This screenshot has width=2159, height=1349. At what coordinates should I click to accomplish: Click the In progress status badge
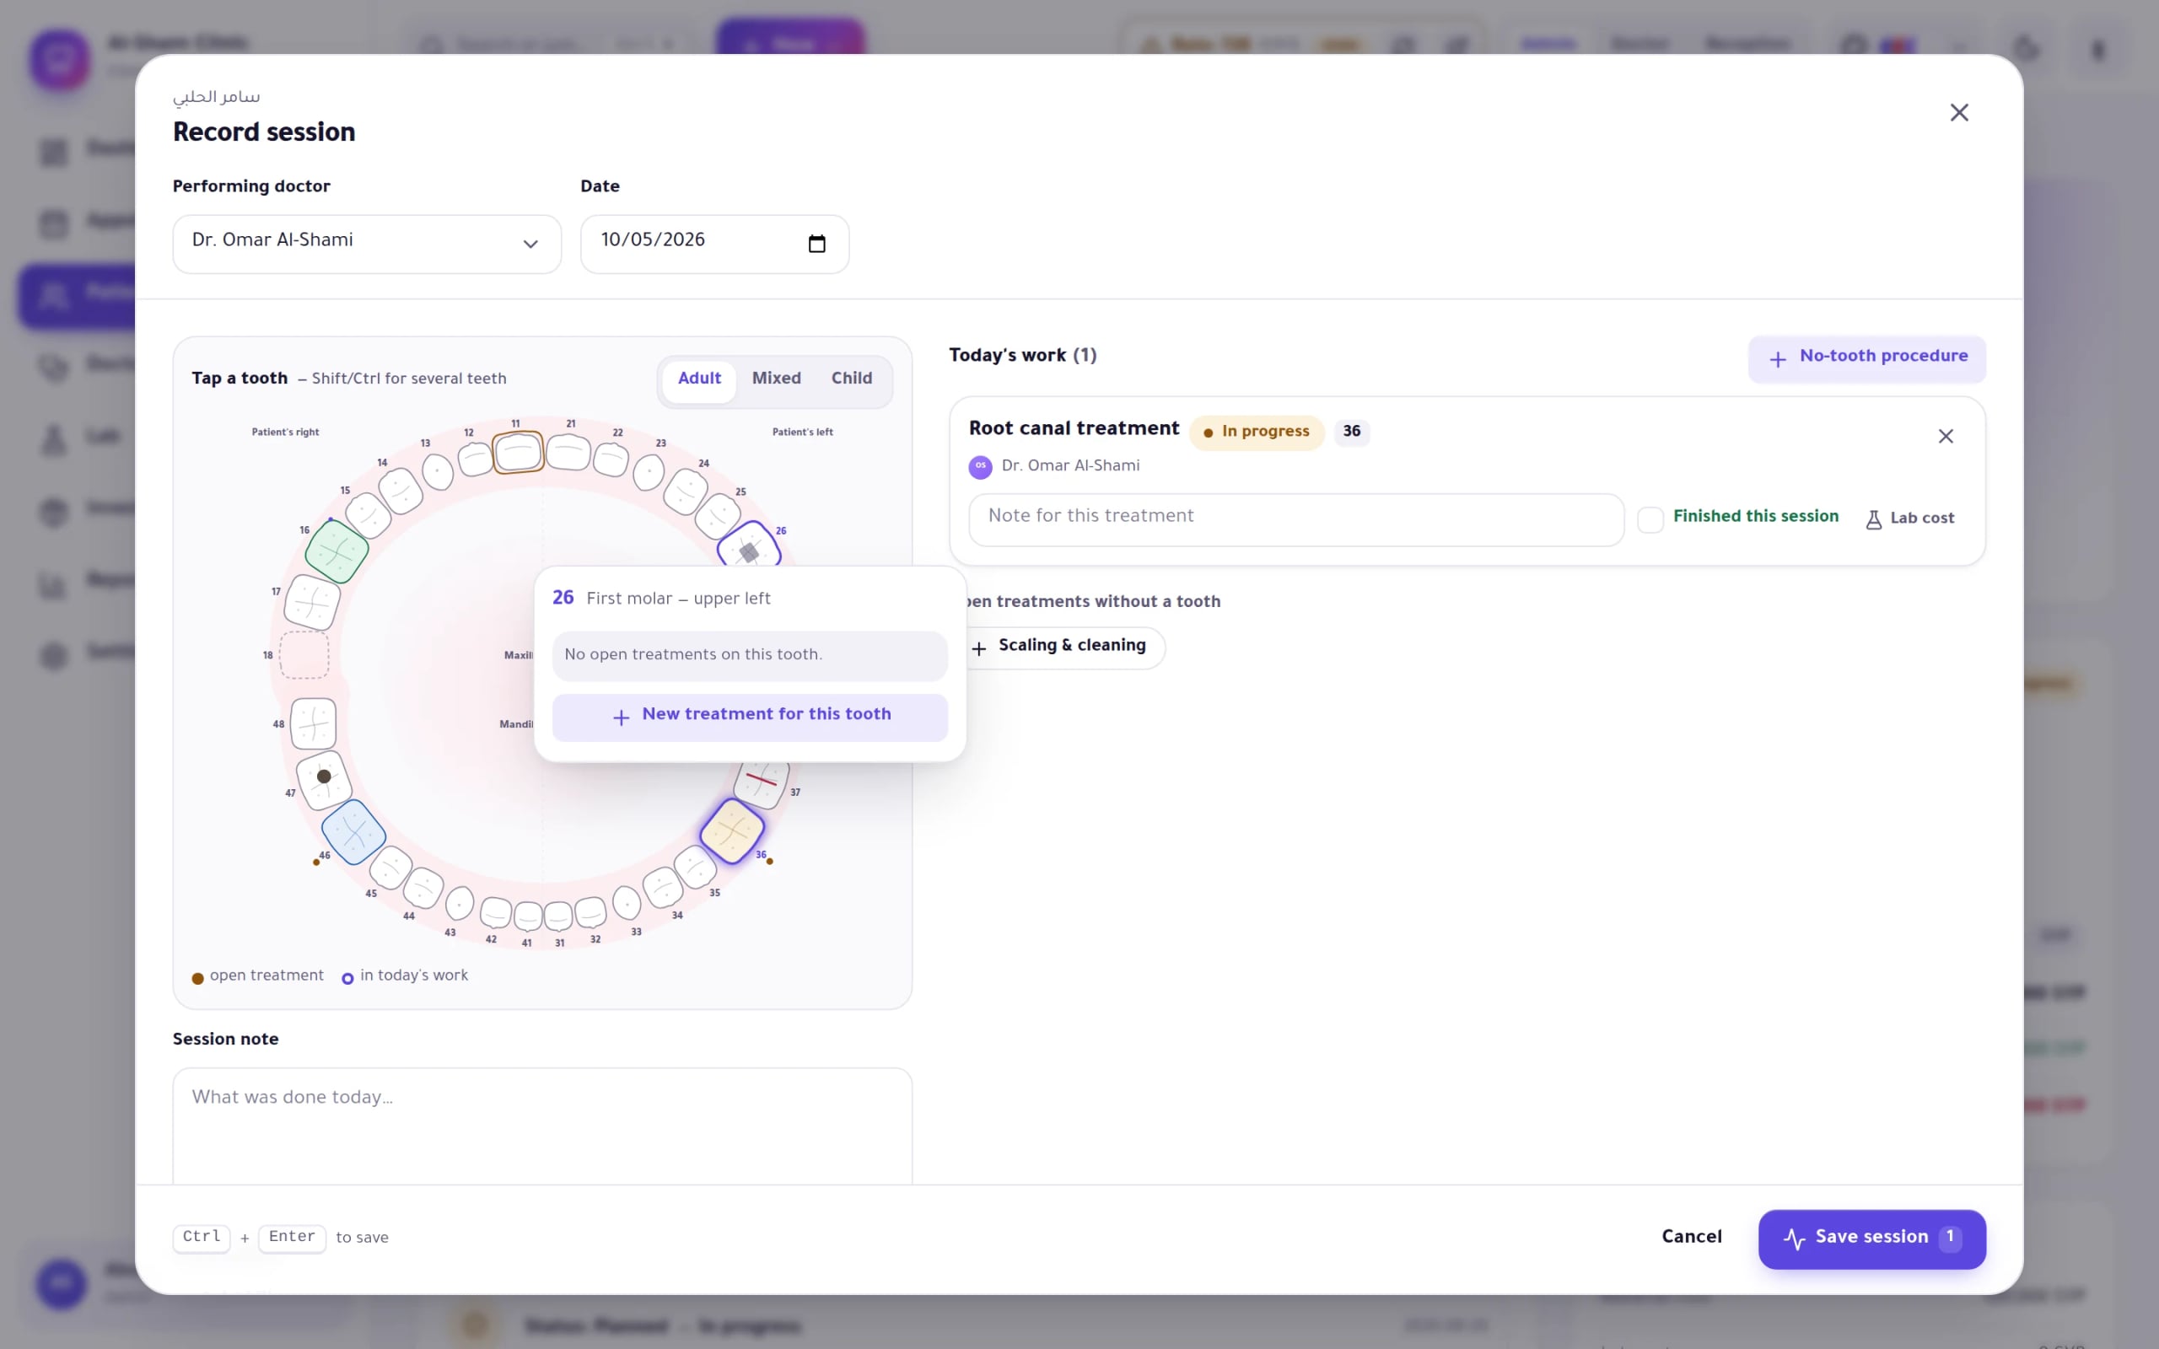pos(1256,433)
